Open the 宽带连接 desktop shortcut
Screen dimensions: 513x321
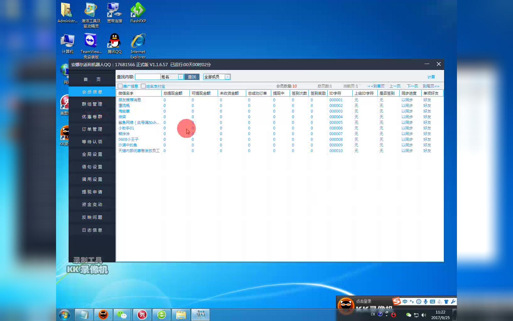tap(114, 13)
